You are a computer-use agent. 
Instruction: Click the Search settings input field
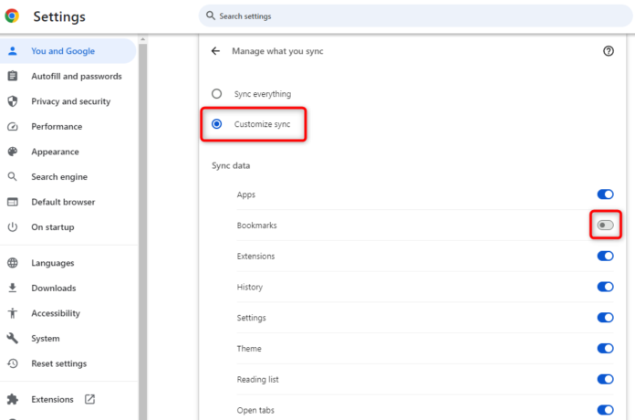[411, 16]
